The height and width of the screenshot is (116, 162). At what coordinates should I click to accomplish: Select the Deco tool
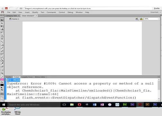point(2,54)
